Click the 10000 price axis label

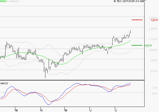tap(153, 50)
